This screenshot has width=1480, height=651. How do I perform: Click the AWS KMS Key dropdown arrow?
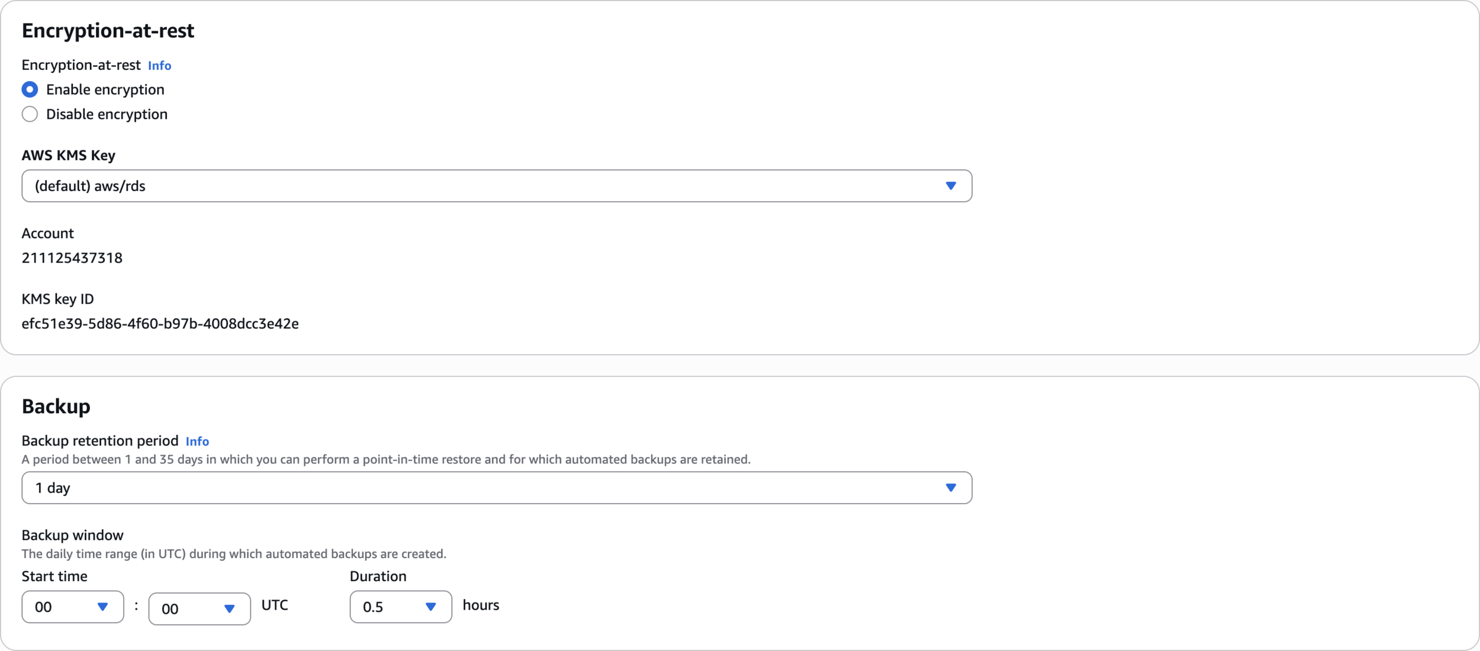(951, 186)
